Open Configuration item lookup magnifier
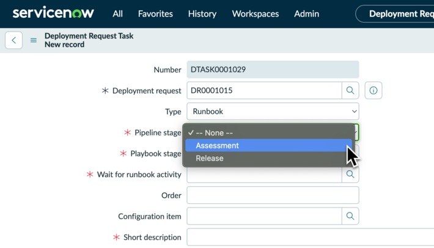Viewport: 434px width, 248px height. click(350, 216)
